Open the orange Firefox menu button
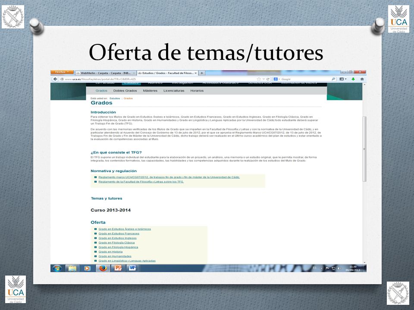Viewport: 414px width, 310px height. point(62,72)
